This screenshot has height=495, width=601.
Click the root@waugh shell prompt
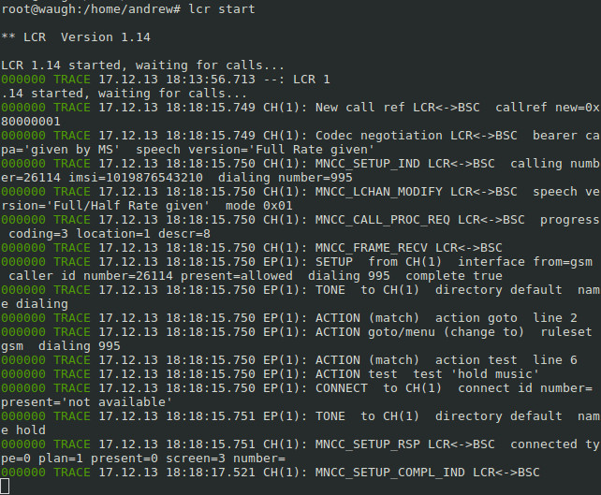[91, 9]
